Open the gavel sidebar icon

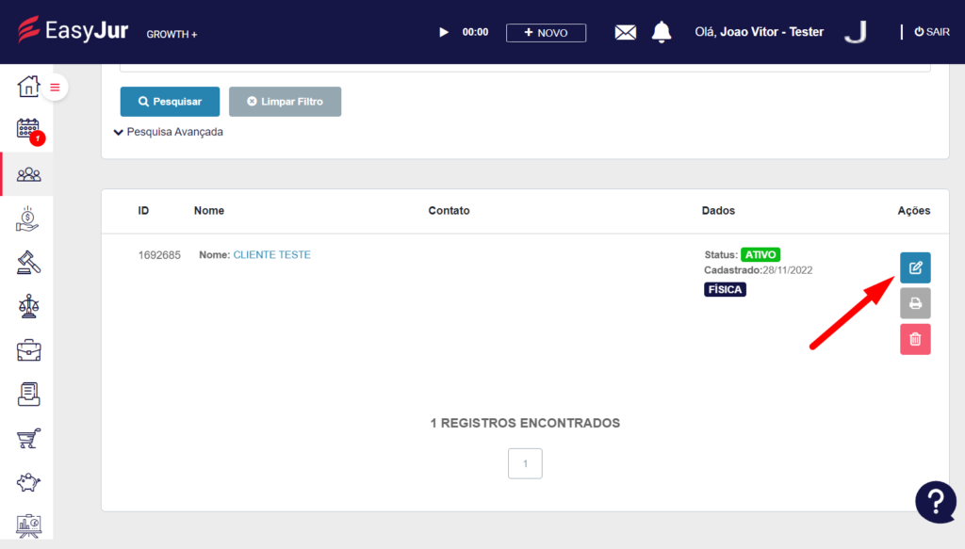tap(28, 263)
